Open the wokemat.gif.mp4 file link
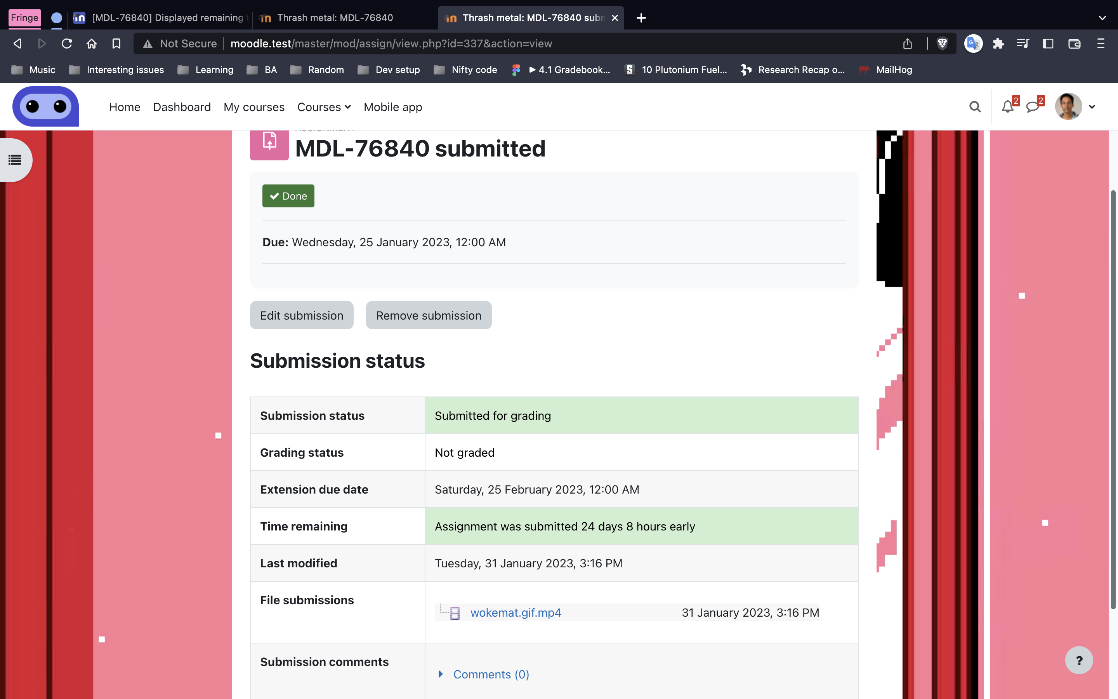Screen dimensions: 1118x699 point(516,612)
